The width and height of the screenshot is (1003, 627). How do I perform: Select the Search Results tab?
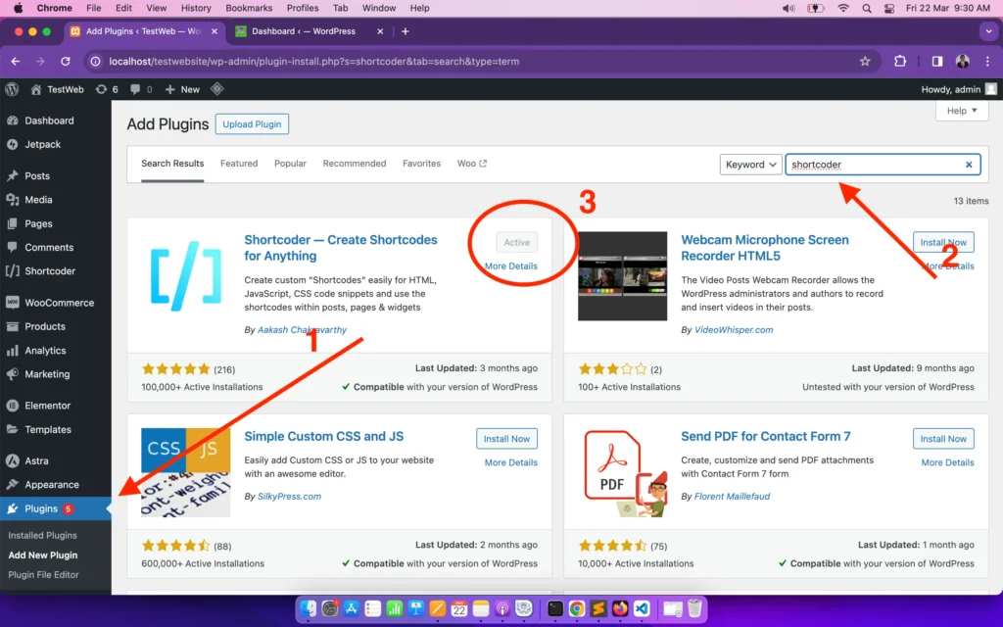click(172, 164)
